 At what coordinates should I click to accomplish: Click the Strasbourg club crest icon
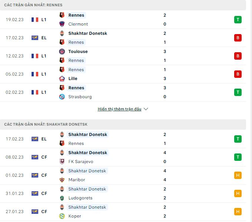click(x=62, y=97)
